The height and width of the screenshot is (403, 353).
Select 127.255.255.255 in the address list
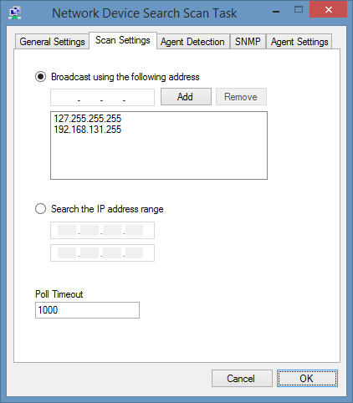88,119
